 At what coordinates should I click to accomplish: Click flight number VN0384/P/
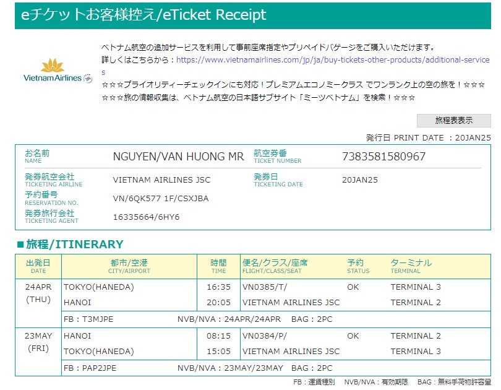click(x=265, y=336)
